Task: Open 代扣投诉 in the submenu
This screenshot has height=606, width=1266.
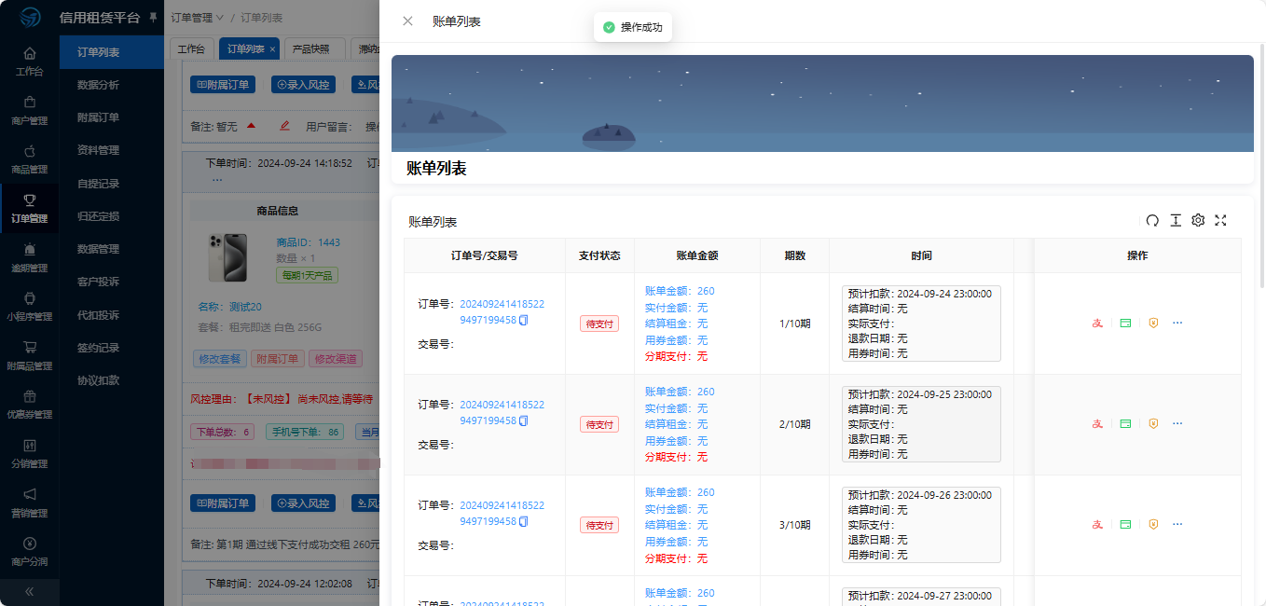Action: pyautogui.click(x=112, y=315)
